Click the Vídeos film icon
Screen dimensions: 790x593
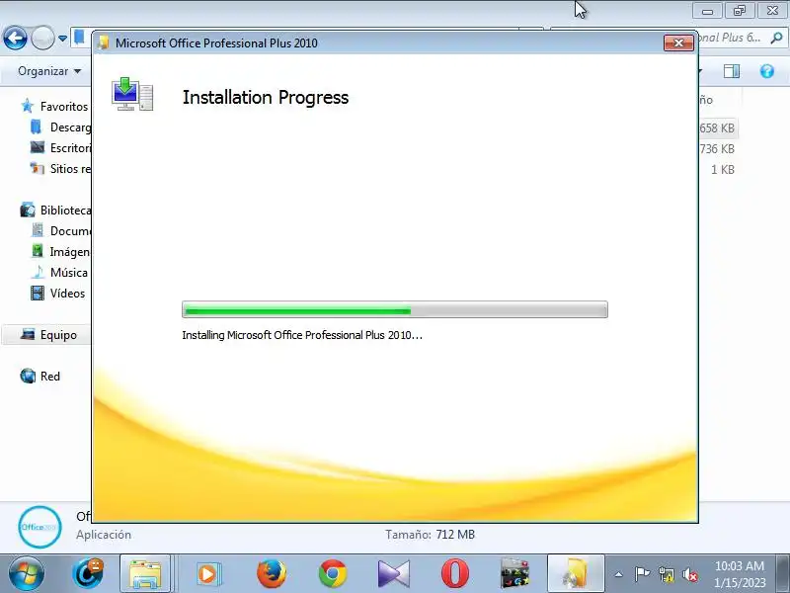[x=38, y=293]
